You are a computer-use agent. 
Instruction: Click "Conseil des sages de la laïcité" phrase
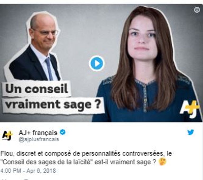click(46, 162)
